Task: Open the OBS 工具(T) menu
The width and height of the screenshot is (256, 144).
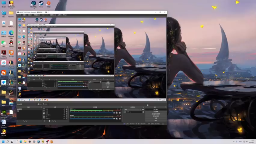Action: pyautogui.click(x=59, y=15)
